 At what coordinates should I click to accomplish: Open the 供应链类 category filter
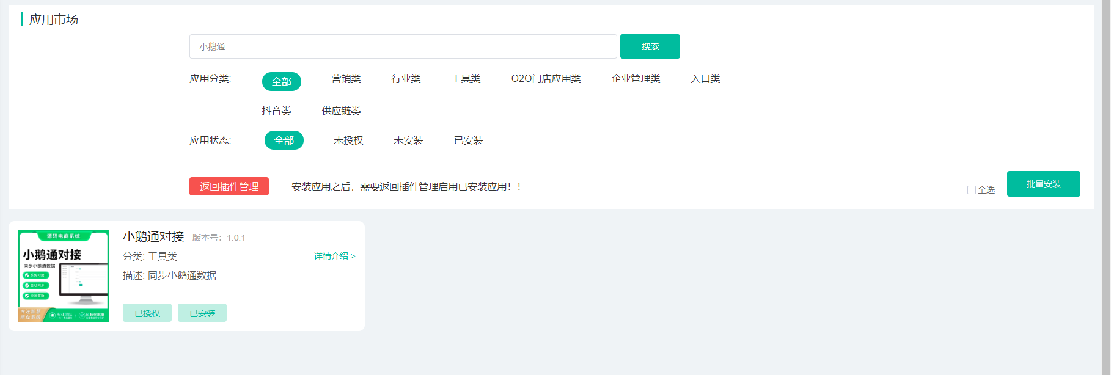[x=341, y=111]
